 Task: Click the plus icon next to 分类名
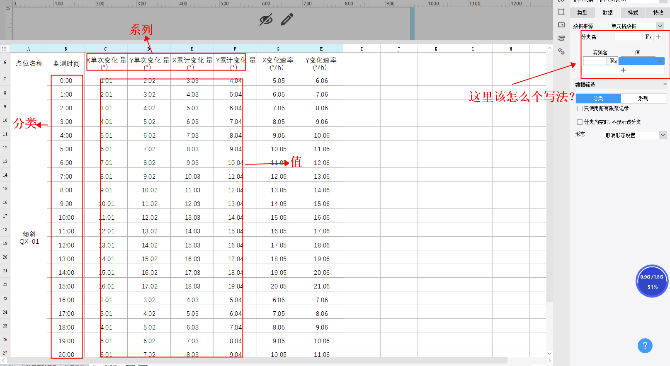[659, 37]
